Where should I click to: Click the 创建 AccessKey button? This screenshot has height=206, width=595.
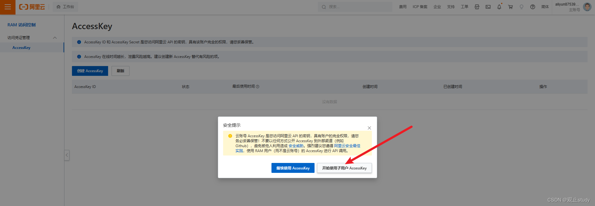point(90,71)
